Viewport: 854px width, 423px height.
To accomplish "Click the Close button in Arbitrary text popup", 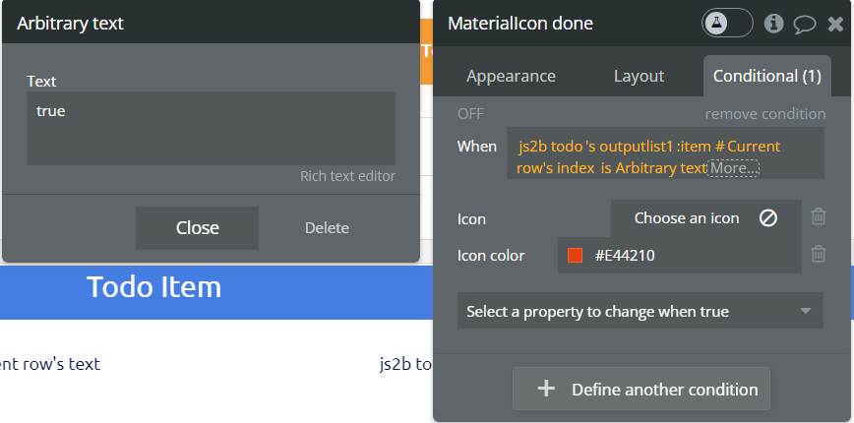I will [x=197, y=228].
